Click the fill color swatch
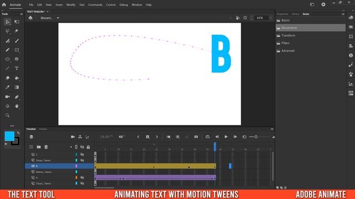355x199 pixels. [9, 137]
